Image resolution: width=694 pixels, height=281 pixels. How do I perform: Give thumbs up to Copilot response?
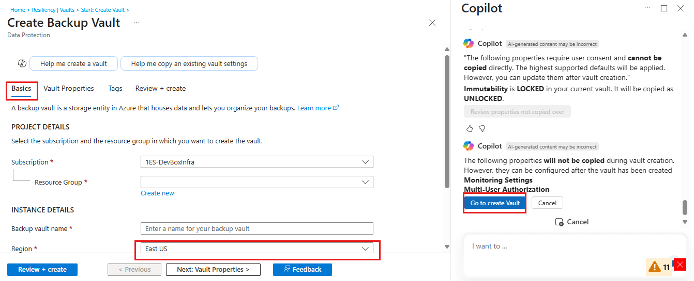click(470, 128)
